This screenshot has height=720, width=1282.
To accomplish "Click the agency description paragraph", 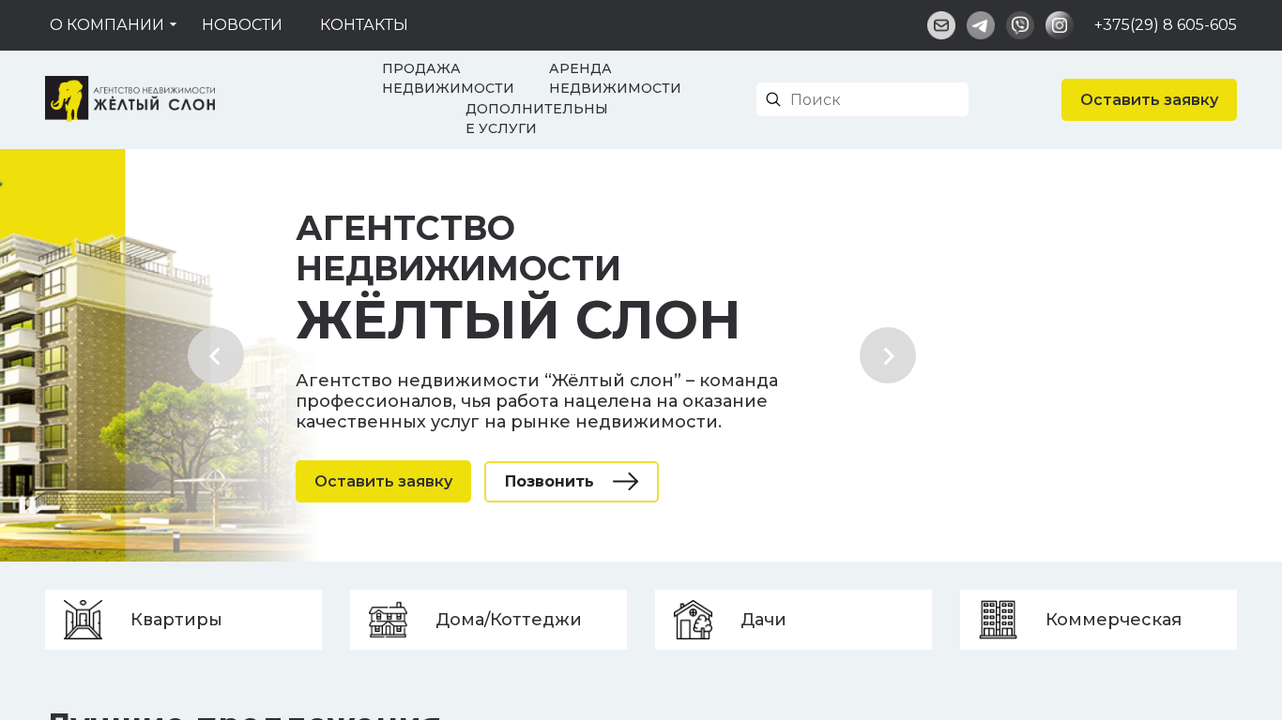I will [537, 401].
